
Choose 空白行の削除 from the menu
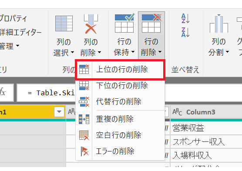[x=120, y=135]
